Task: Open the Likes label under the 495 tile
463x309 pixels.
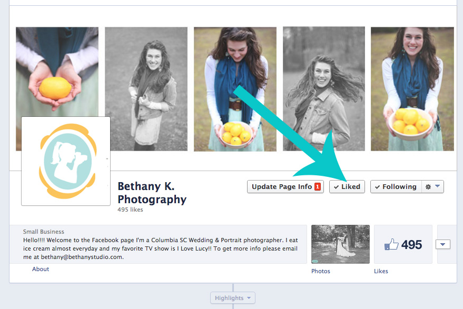Action: [381, 271]
